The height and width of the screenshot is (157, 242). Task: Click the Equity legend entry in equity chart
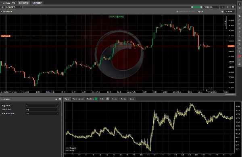70,151
